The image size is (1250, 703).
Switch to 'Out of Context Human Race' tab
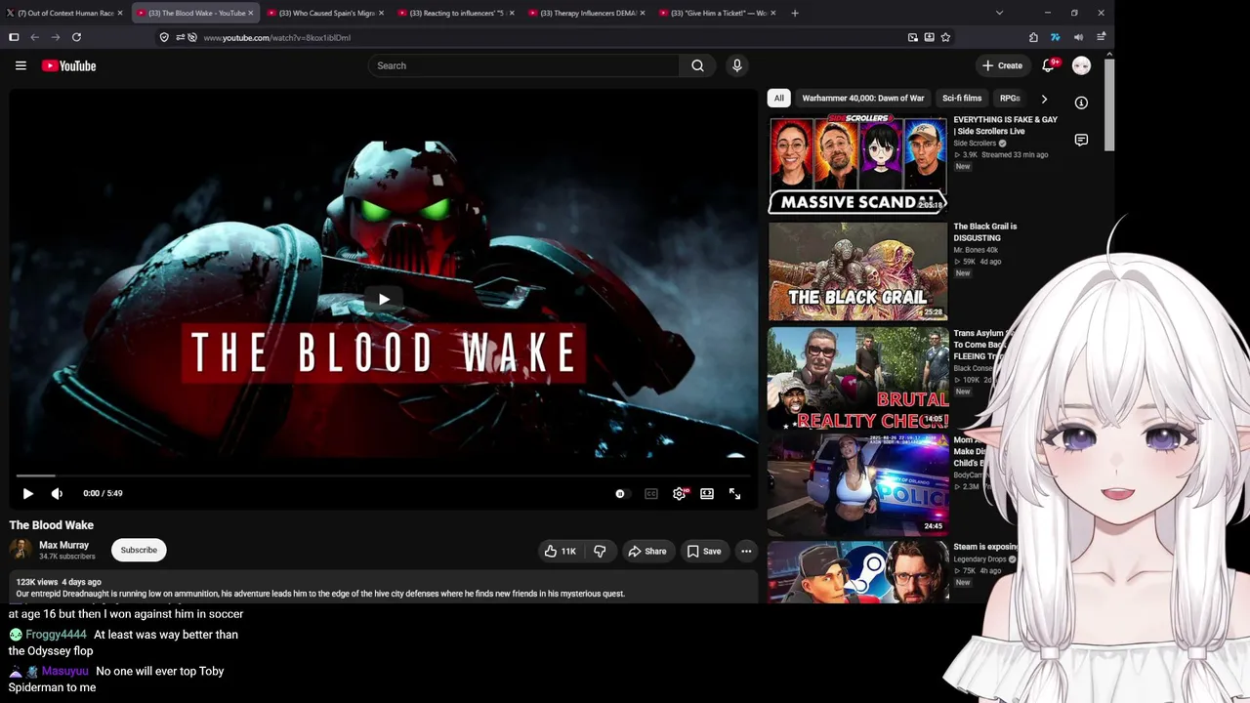[65, 13]
